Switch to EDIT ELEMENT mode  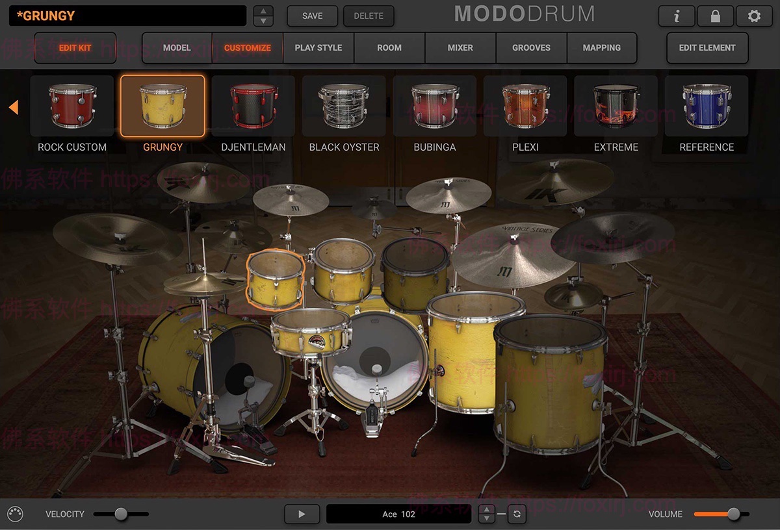(707, 47)
